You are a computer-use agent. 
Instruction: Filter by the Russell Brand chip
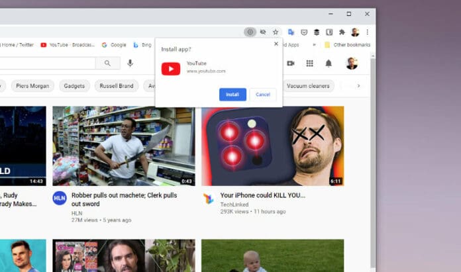tap(117, 85)
